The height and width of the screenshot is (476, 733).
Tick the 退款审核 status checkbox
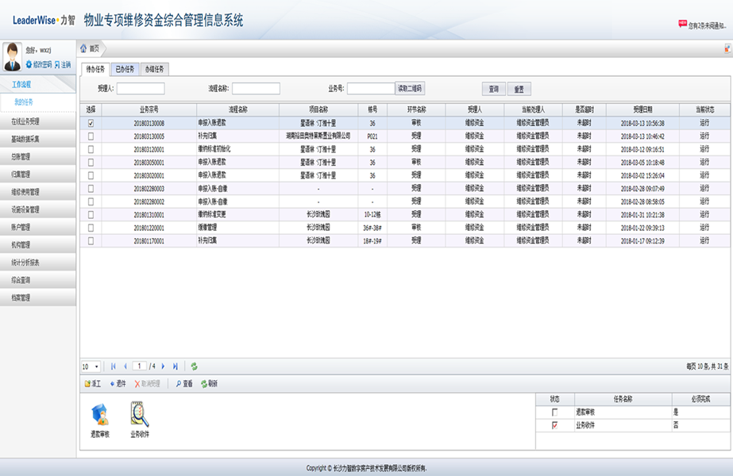click(x=554, y=413)
